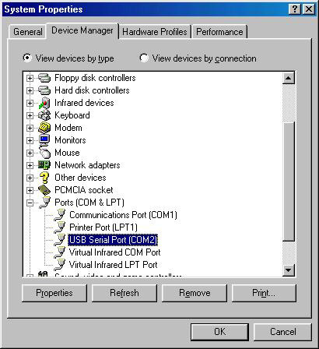Click the Modem telephone icon
319x349 pixels.
(44, 128)
